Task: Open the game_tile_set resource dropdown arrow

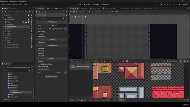Action: click(65, 29)
